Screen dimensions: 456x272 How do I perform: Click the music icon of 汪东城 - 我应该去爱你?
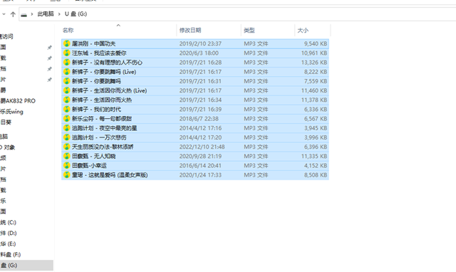[x=66, y=53]
